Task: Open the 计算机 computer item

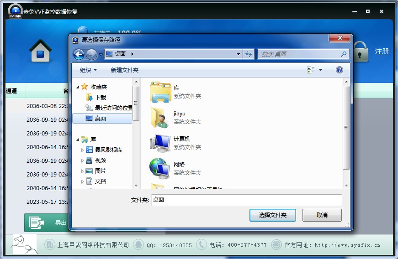Action: pyautogui.click(x=160, y=143)
